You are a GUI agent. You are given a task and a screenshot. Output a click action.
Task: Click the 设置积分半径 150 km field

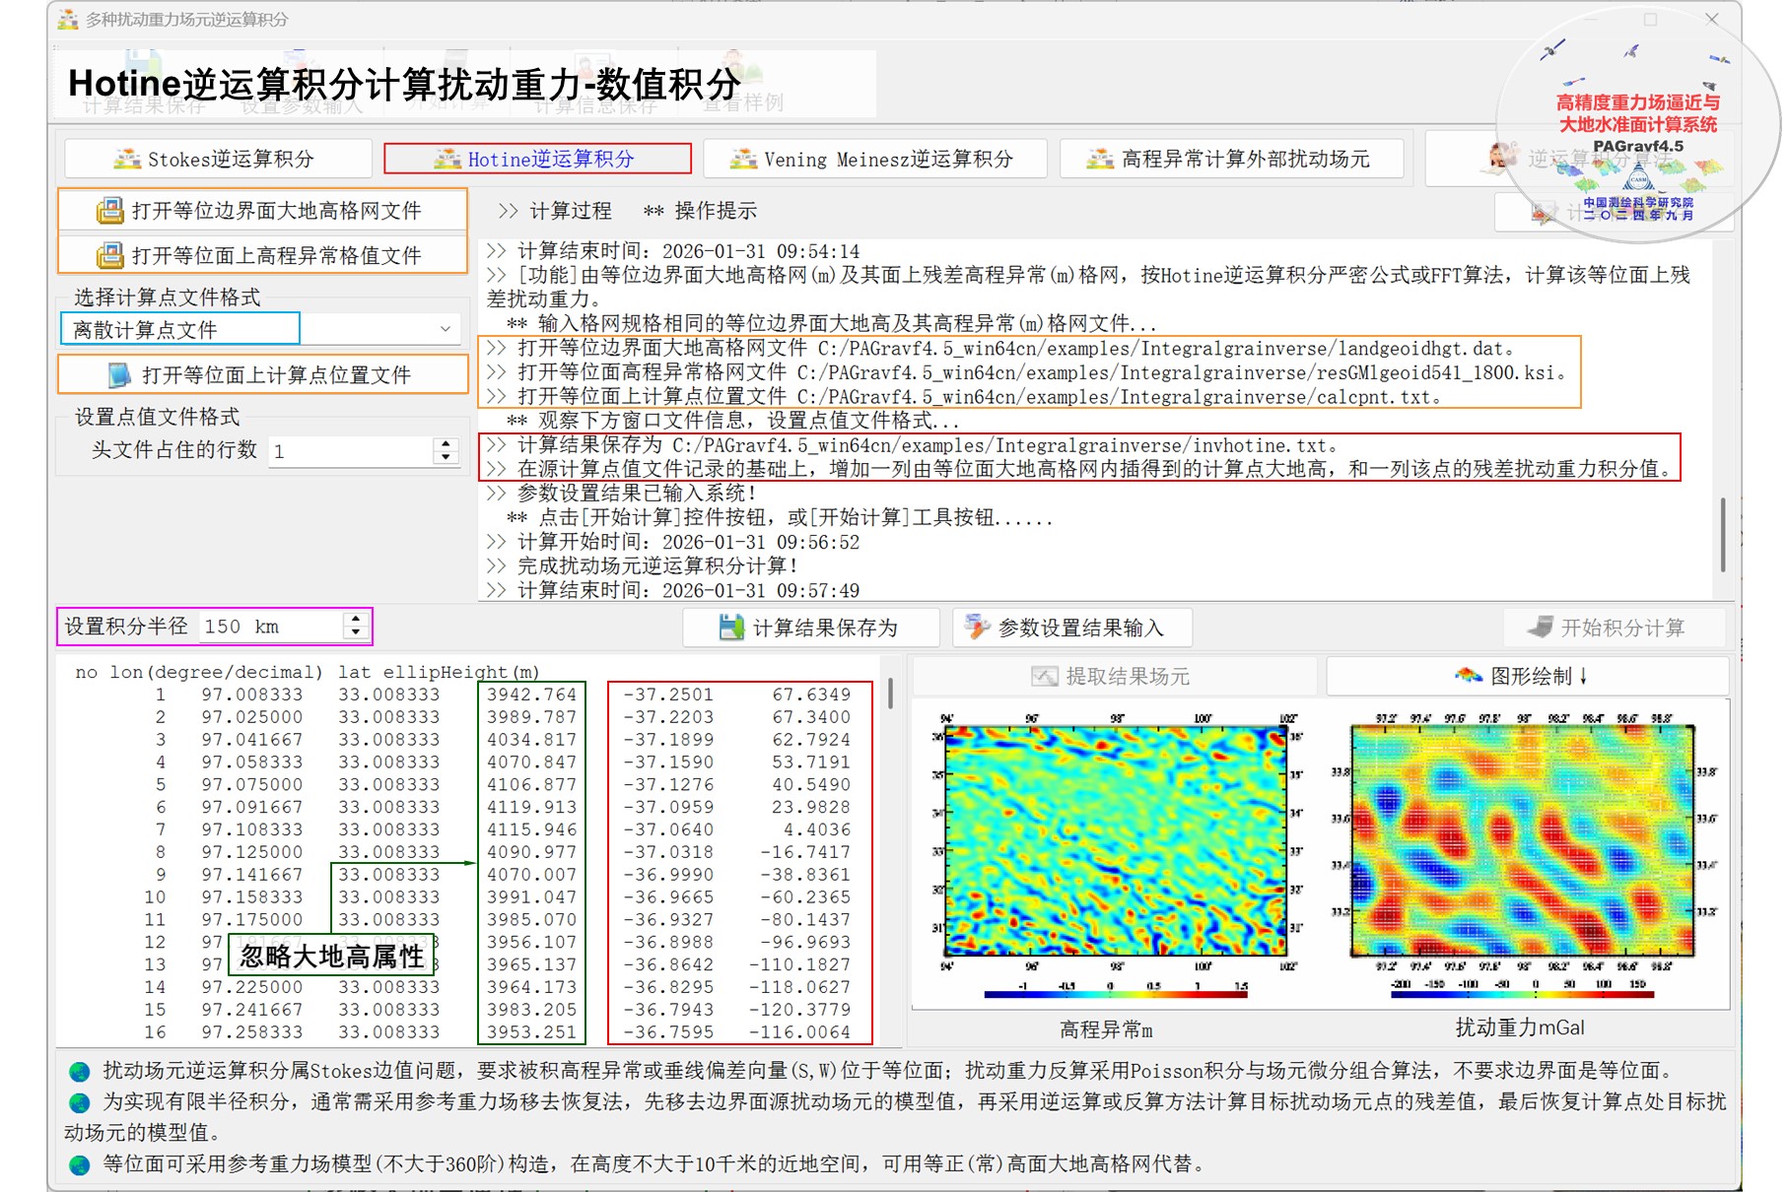[x=270, y=627]
